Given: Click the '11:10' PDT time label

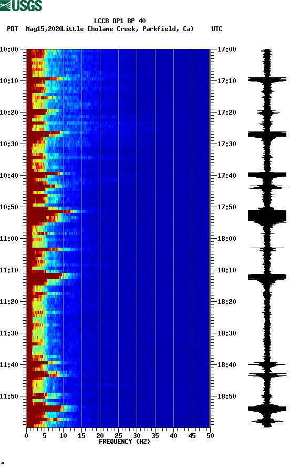Looking at the screenshot, I should click(9, 270).
